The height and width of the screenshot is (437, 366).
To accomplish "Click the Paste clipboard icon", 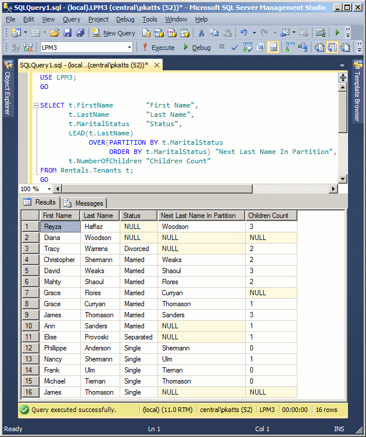I will tap(227, 33).
